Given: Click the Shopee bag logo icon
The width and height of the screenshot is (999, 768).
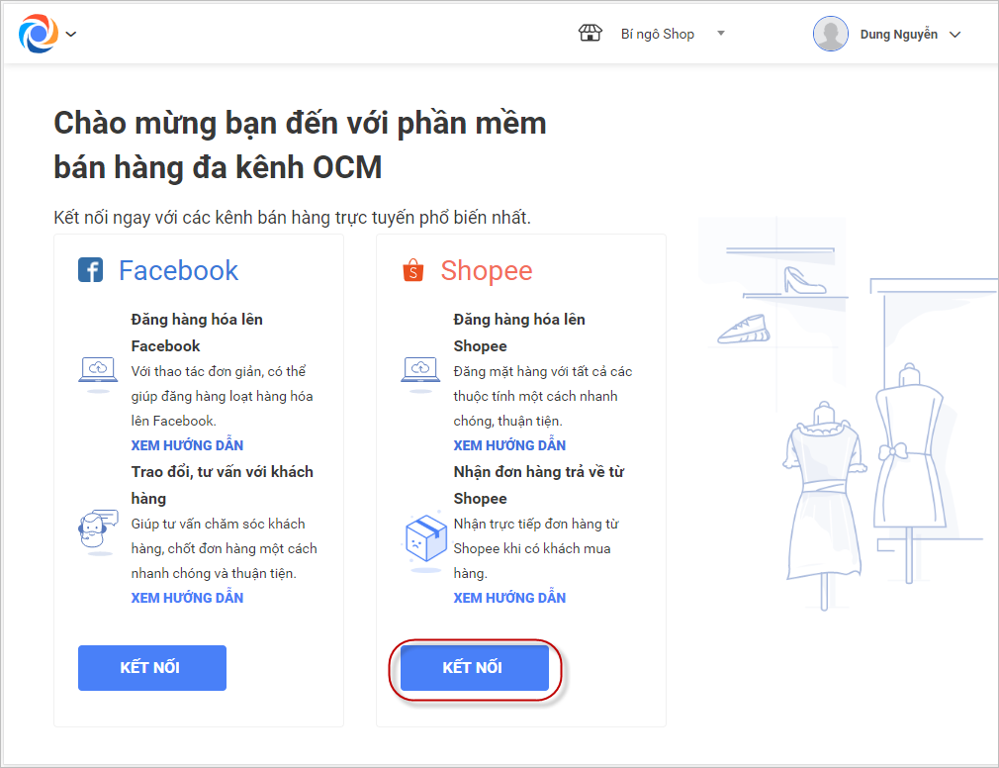Looking at the screenshot, I should tap(412, 270).
